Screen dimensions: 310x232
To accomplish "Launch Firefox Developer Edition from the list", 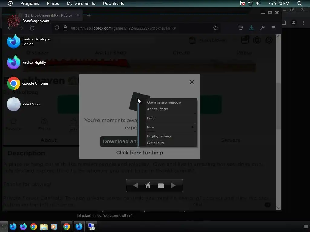I will pos(29,42).
